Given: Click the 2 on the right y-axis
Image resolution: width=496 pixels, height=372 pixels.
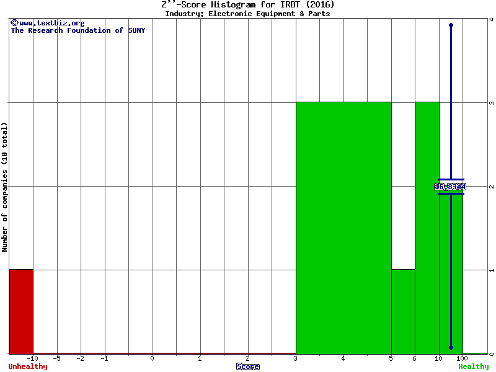Looking at the screenshot, I should (492, 187).
